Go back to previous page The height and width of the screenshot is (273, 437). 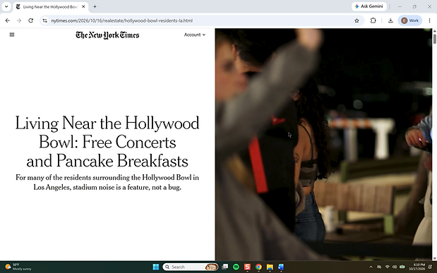(8, 20)
